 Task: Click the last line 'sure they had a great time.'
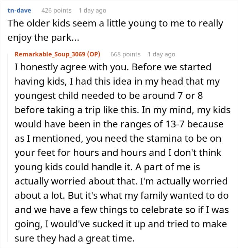coord(74,239)
